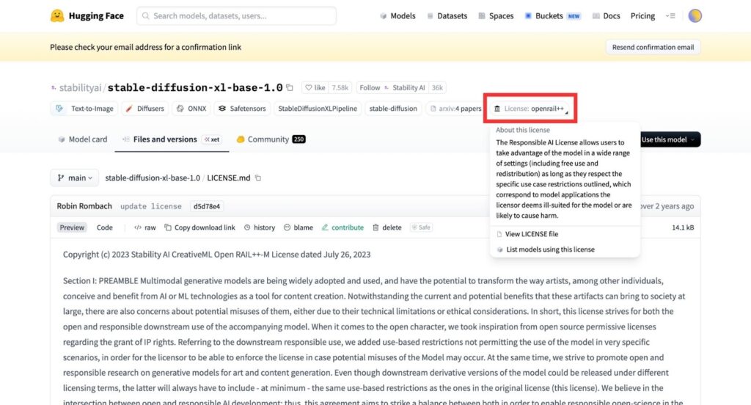Open the user profile avatar
This screenshot has height=405, width=751.
pos(695,15)
